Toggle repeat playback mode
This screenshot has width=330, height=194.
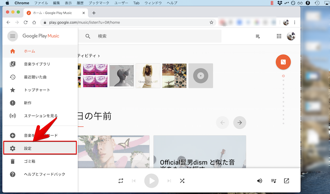pos(120,181)
